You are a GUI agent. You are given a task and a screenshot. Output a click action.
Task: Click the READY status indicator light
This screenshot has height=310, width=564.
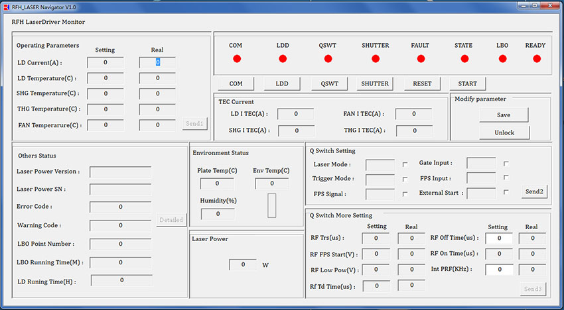tap(537, 58)
